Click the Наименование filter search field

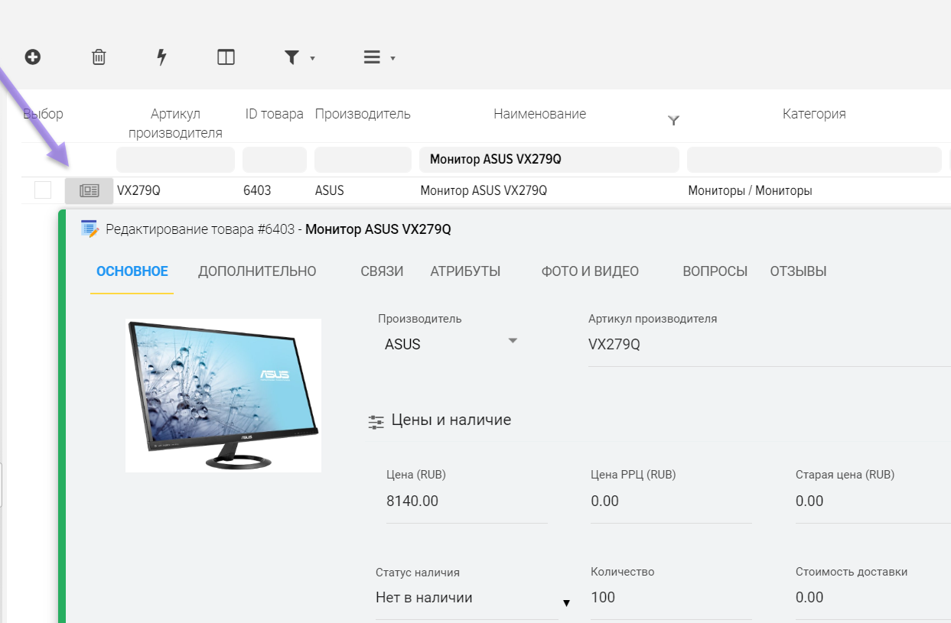(x=549, y=160)
